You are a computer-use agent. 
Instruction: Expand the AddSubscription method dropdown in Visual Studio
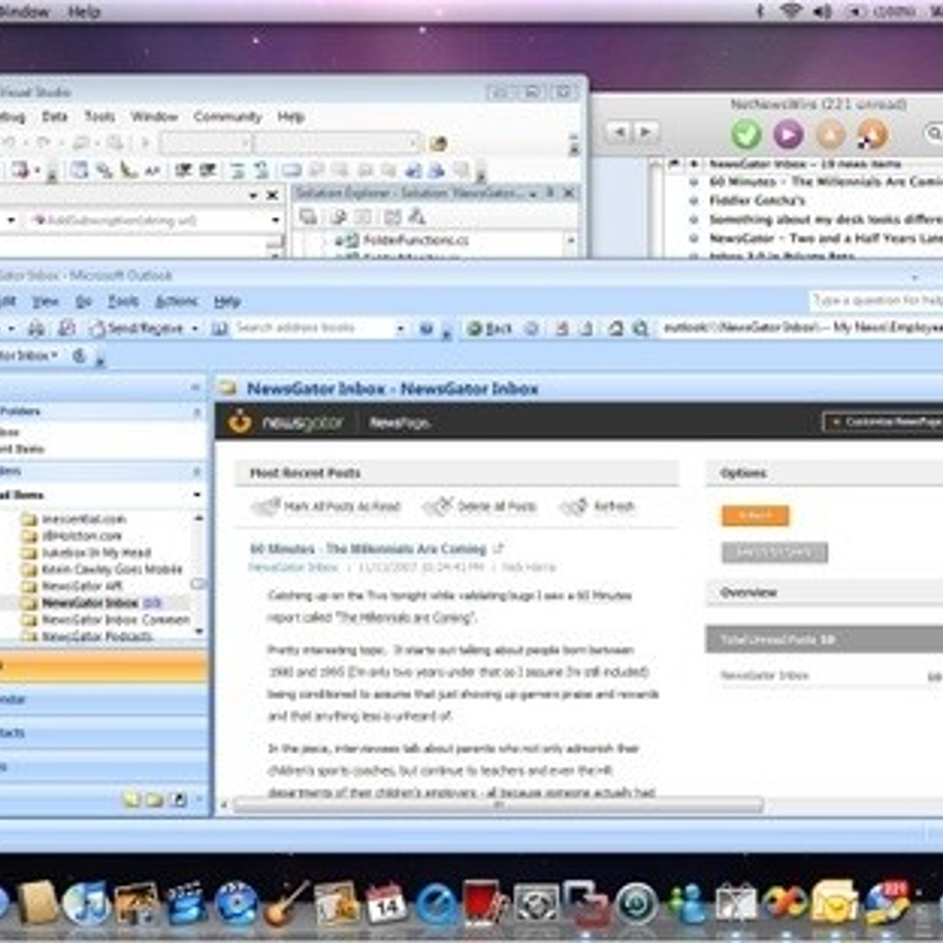[x=275, y=221]
